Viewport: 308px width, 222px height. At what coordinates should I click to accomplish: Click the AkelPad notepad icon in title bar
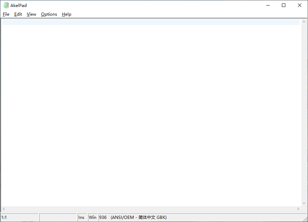pyautogui.click(x=6, y=5)
